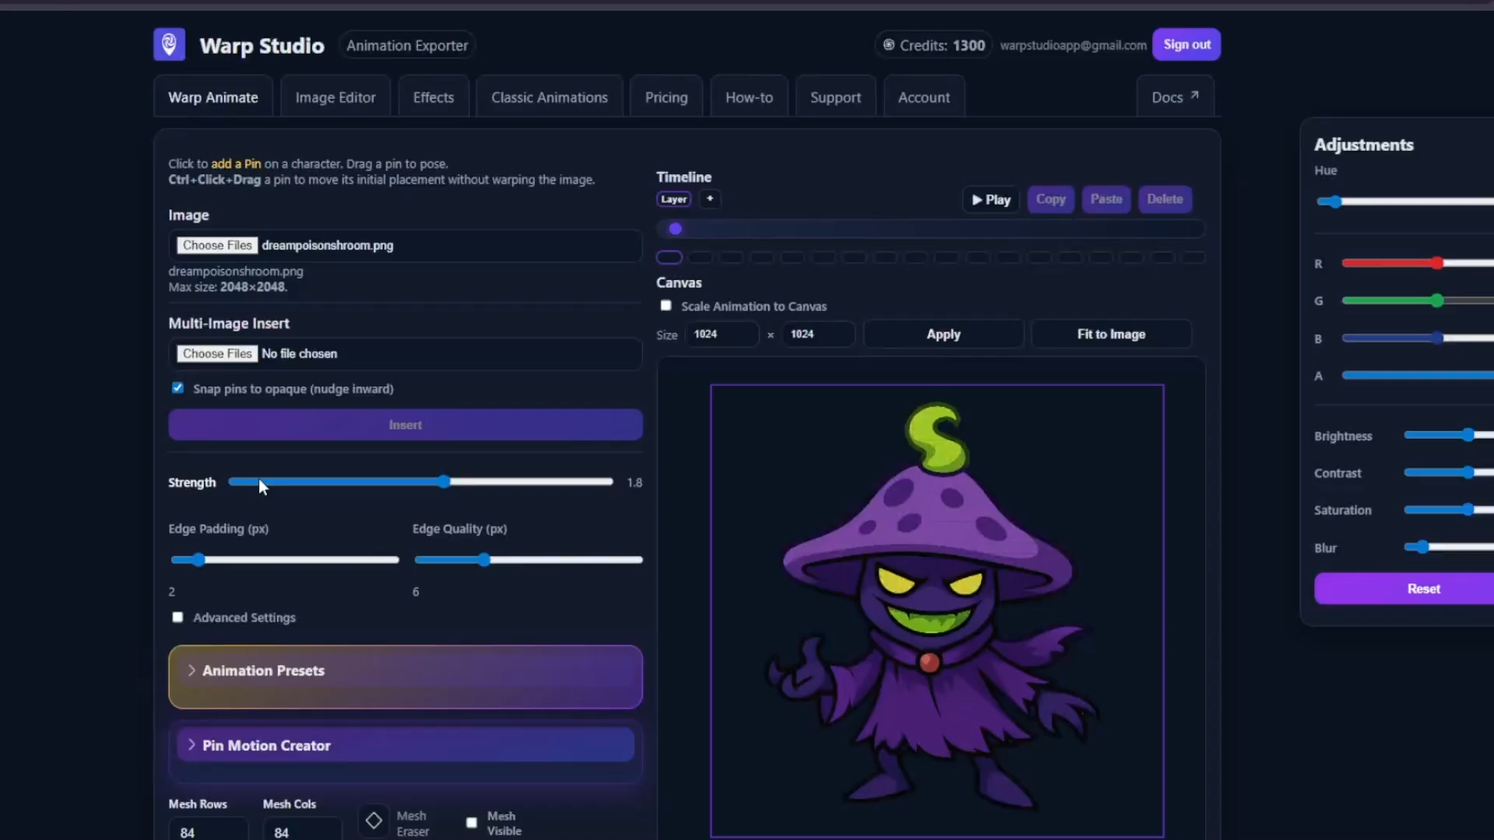1494x840 pixels.
Task: Click the Fit to Image button
Action: 1110,334
